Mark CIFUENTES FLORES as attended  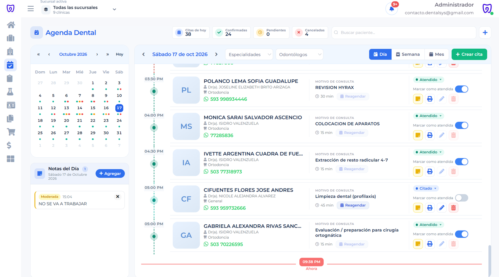pyautogui.click(x=462, y=198)
